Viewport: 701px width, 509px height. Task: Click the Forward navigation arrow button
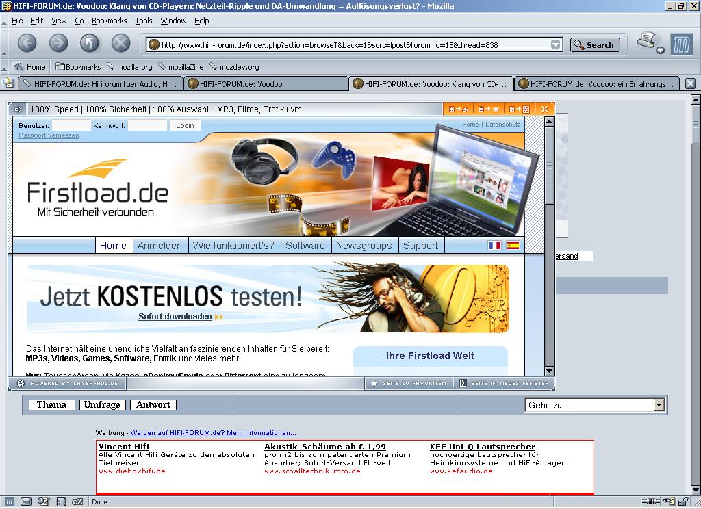[x=59, y=43]
